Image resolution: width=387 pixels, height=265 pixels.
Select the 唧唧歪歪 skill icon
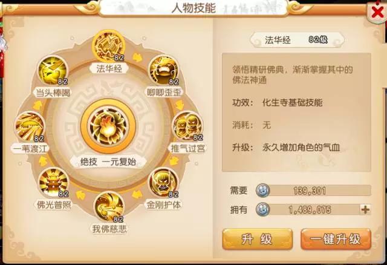(164, 70)
